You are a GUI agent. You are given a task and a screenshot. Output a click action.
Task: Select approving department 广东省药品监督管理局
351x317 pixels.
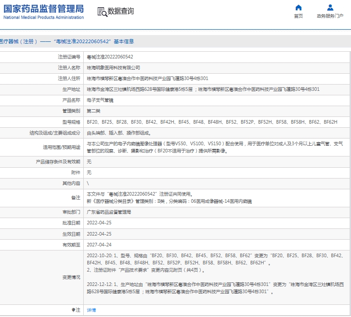(109, 212)
